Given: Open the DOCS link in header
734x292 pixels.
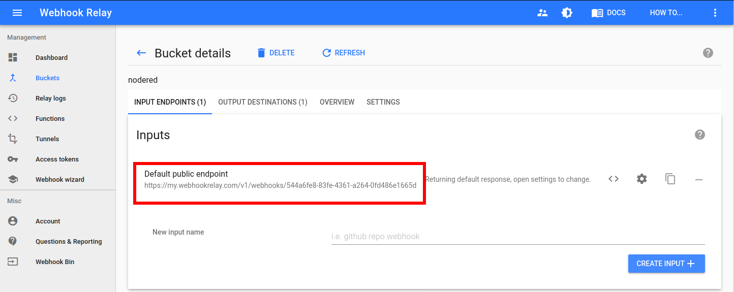Looking at the screenshot, I should [x=608, y=13].
